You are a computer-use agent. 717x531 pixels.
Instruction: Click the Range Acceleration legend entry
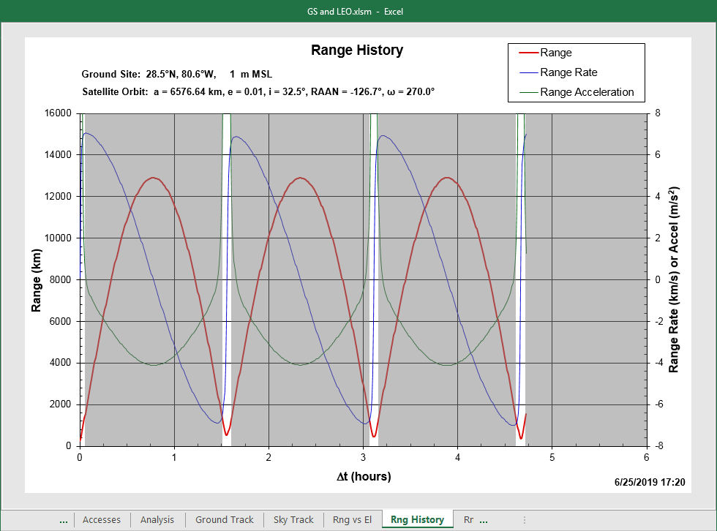[x=586, y=92]
